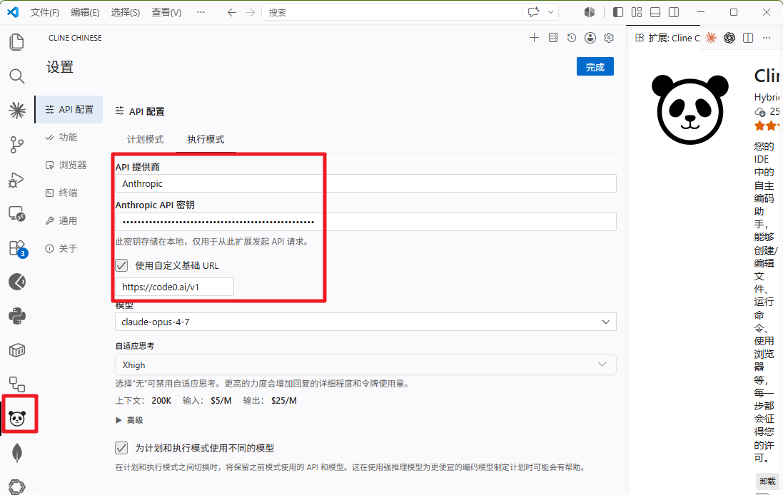783x495 pixels.
Task: Open the Python icon in activity bar
Action: point(17,317)
